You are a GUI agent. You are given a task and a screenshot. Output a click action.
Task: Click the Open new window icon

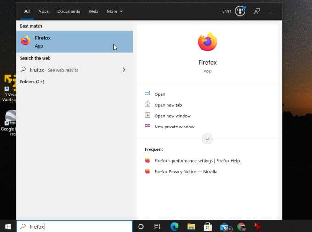(x=147, y=115)
